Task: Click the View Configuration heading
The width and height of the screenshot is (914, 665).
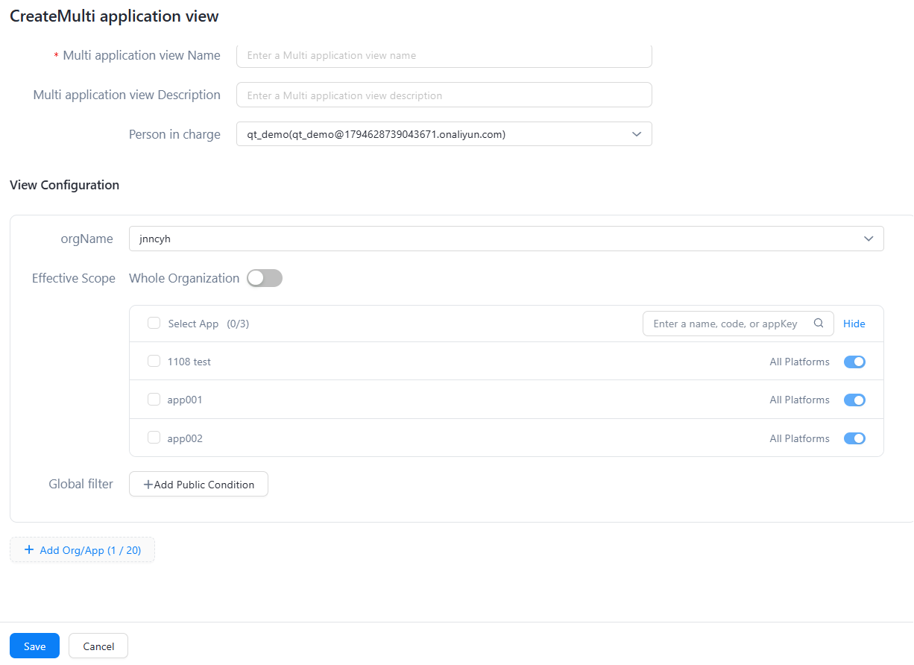Action: pyautogui.click(x=64, y=185)
